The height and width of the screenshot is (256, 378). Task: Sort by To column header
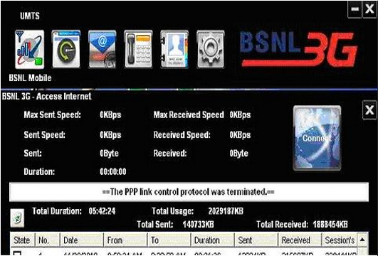tap(169, 240)
